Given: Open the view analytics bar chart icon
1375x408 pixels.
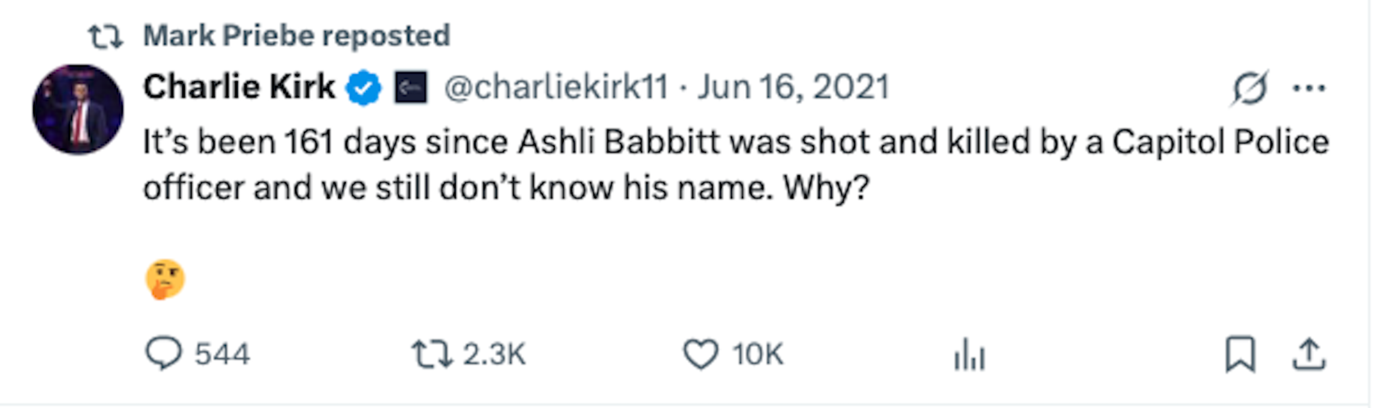Looking at the screenshot, I should click(969, 354).
